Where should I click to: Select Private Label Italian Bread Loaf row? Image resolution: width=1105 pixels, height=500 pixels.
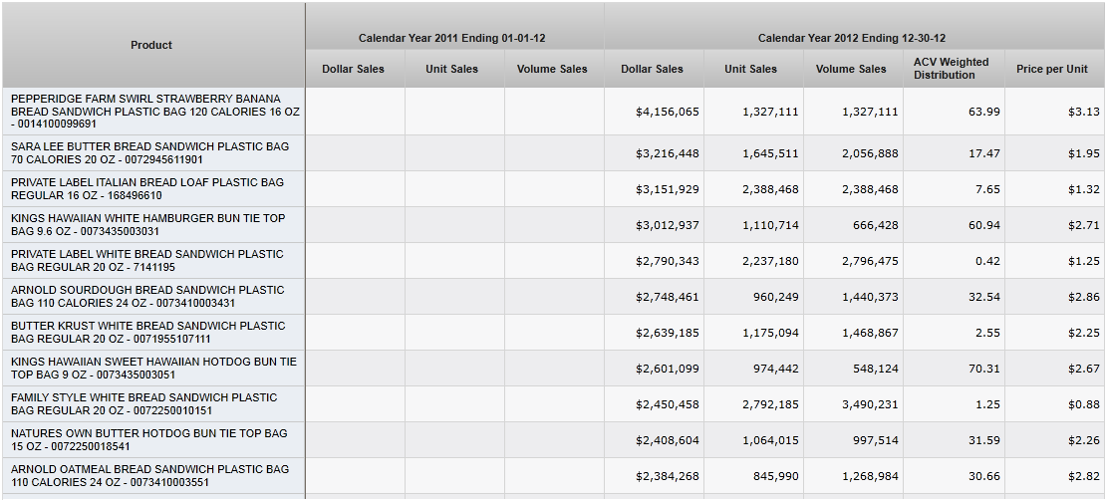tap(147, 189)
